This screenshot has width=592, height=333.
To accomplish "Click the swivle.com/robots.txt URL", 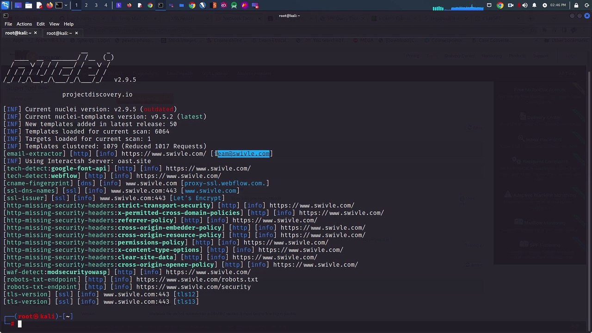I will (x=197, y=279).
